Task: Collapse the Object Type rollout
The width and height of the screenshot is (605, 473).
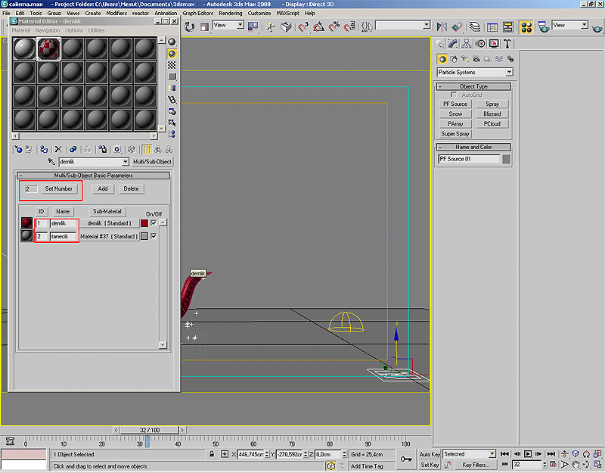Action: (474, 86)
